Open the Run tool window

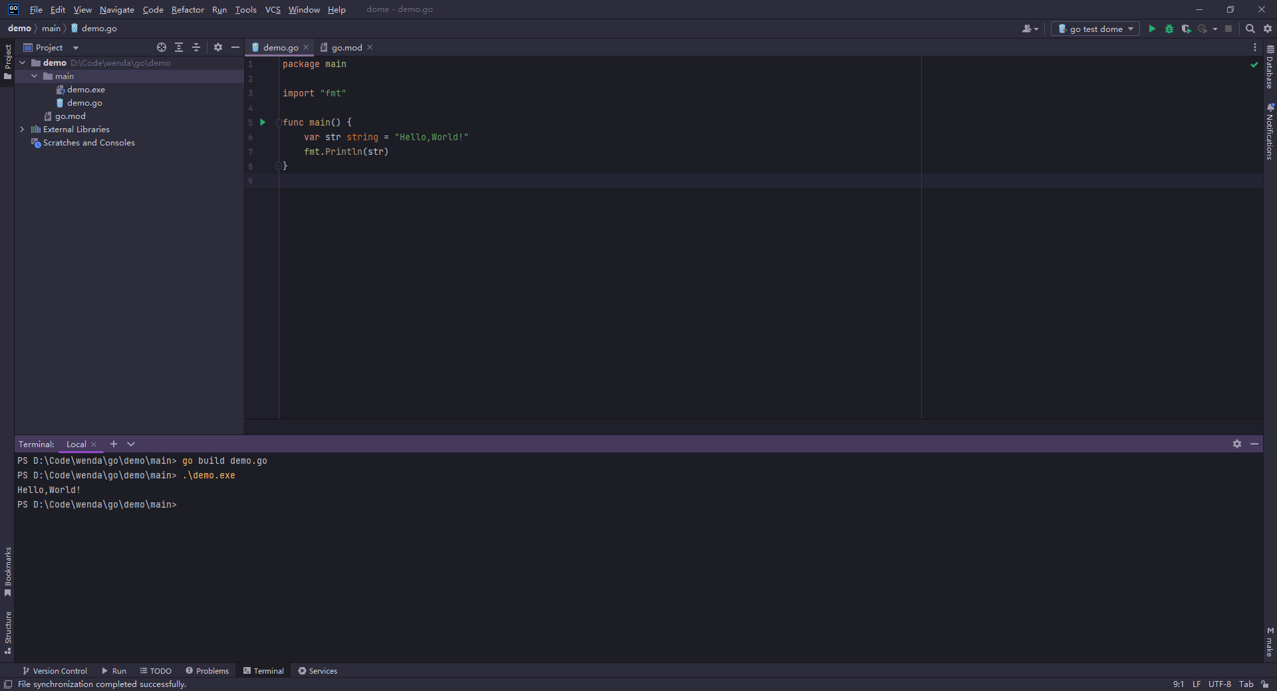[114, 671]
